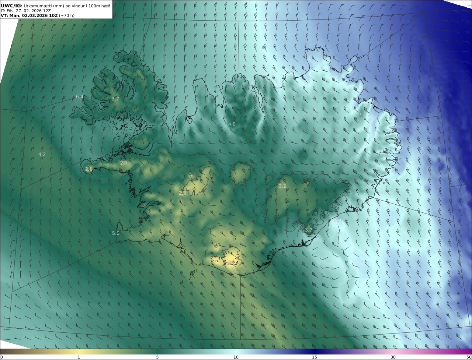Click the colorbar tick label 10
Screen dimensions: 472x360
pyautogui.click(x=236, y=357)
